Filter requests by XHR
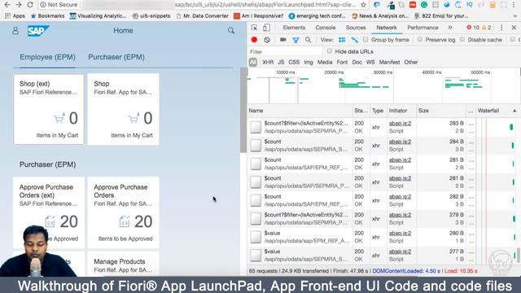This screenshot has width=521, height=293. click(268, 62)
